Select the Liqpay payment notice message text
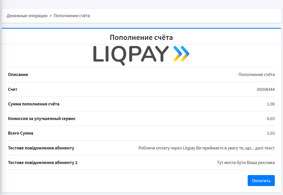 [206, 148]
